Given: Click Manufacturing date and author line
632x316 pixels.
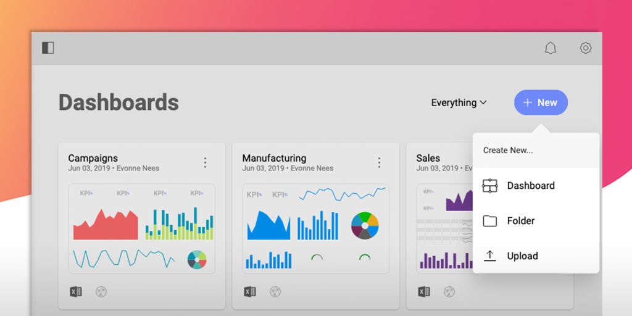Looking at the screenshot, I should pos(288,168).
